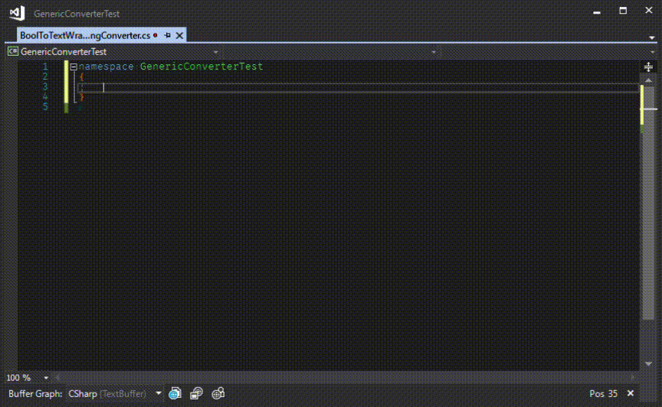Click the first Buffer Graph globe document icon
Image resolution: width=662 pixels, height=407 pixels.
[175, 393]
